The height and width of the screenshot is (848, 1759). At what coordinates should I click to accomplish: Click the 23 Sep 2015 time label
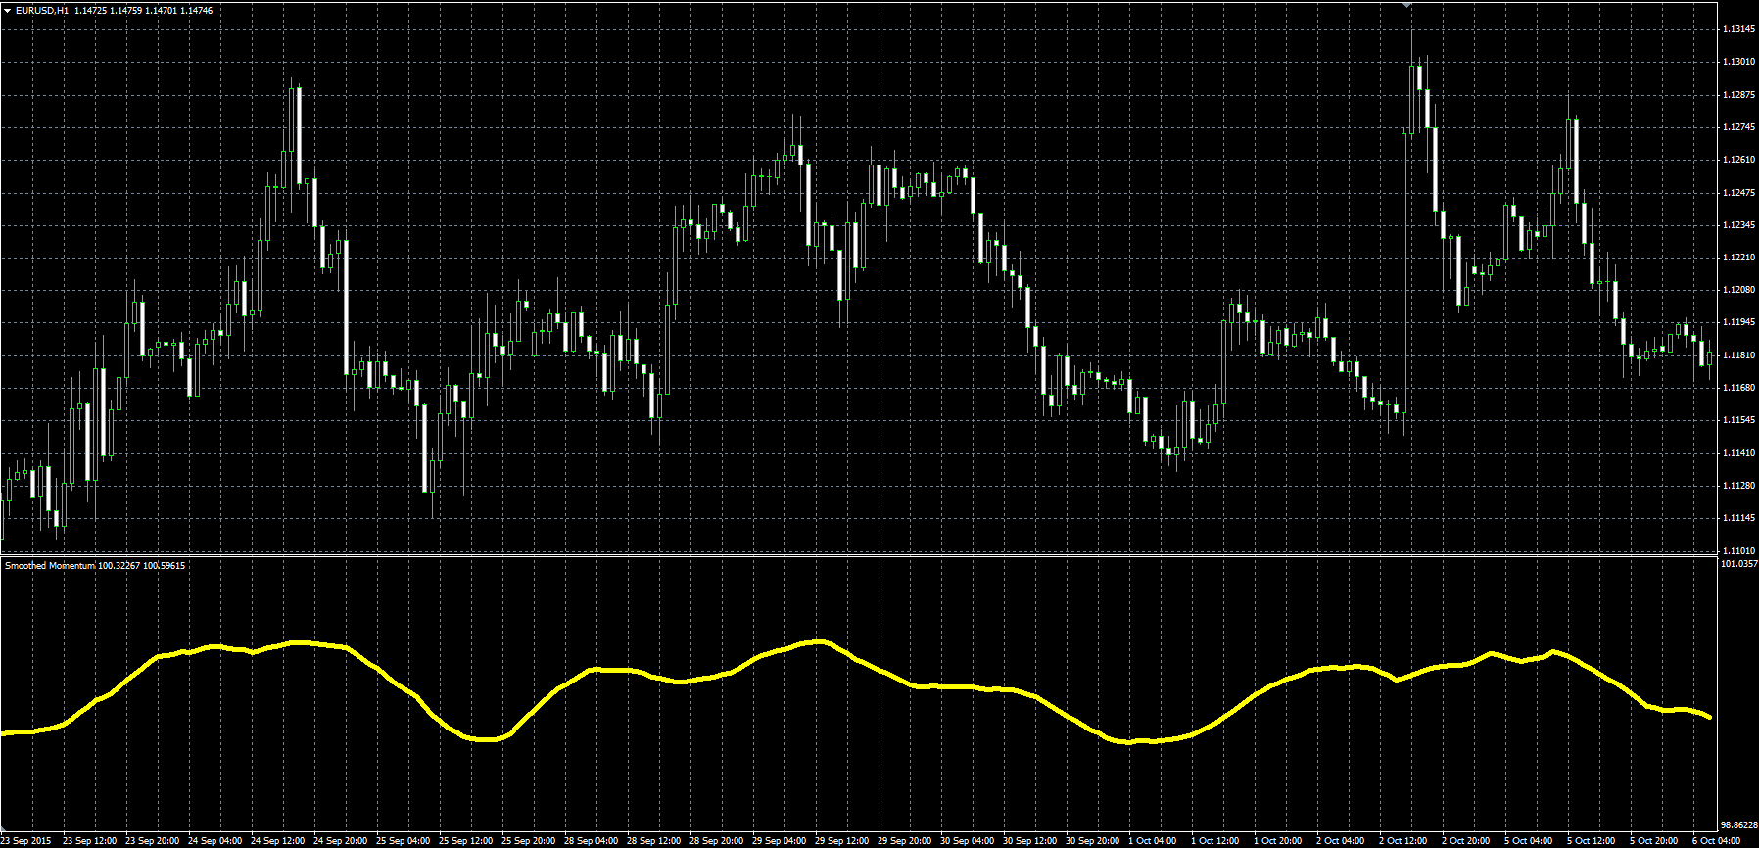point(26,841)
